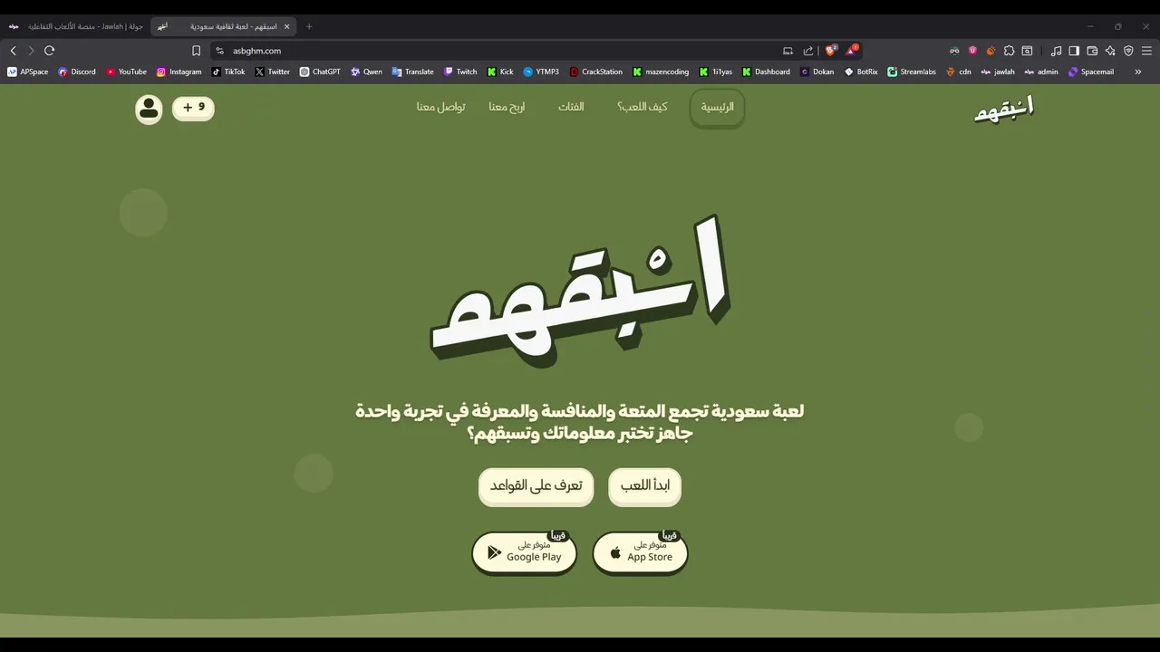This screenshot has width=1160, height=652.
Task: Open the YTMP3 bookmark
Action: 541,72
